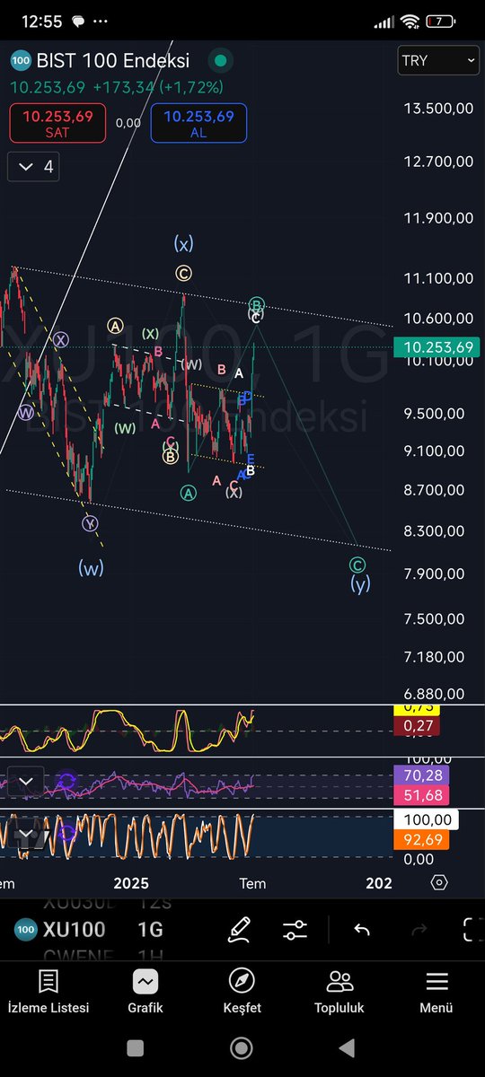This screenshot has height=1077, width=485.
Task: Tap the message notification icon in status bar
Action: (x=77, y=21)
